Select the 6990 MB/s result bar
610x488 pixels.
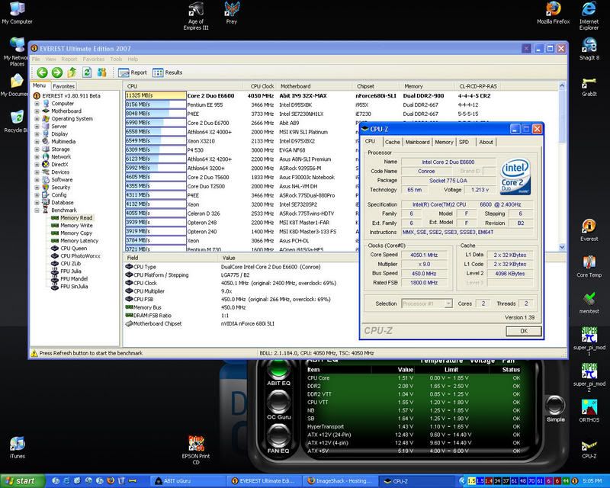pyautogui.click(x=156, y=123)
